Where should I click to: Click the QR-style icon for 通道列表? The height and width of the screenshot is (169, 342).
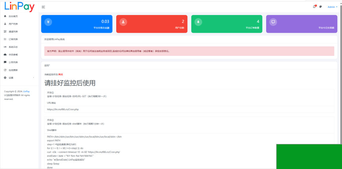pyautogui.click(x=5, y=32)
